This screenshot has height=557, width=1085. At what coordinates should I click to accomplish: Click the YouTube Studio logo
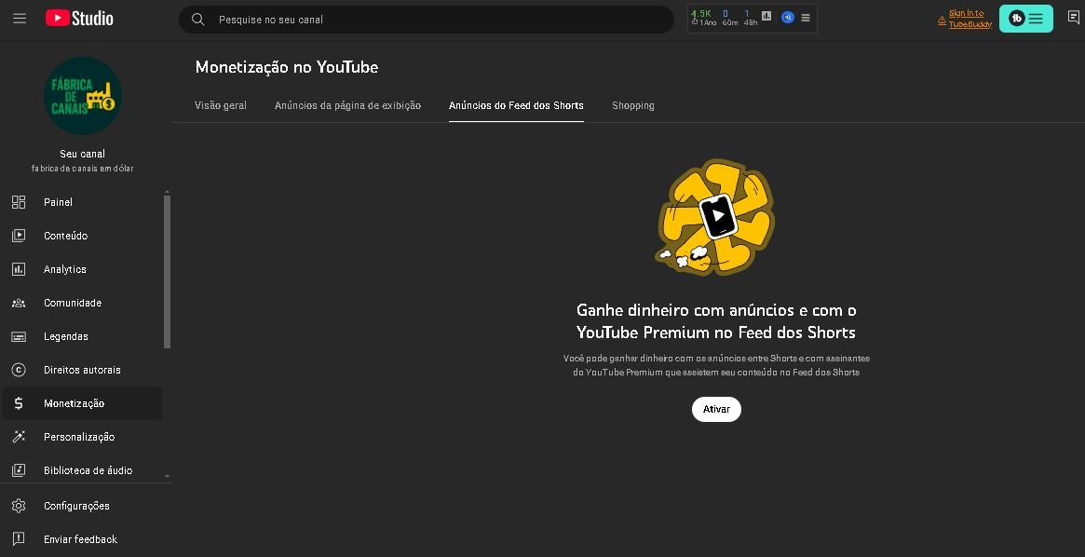pyautogui.click(x=79, y=19)
